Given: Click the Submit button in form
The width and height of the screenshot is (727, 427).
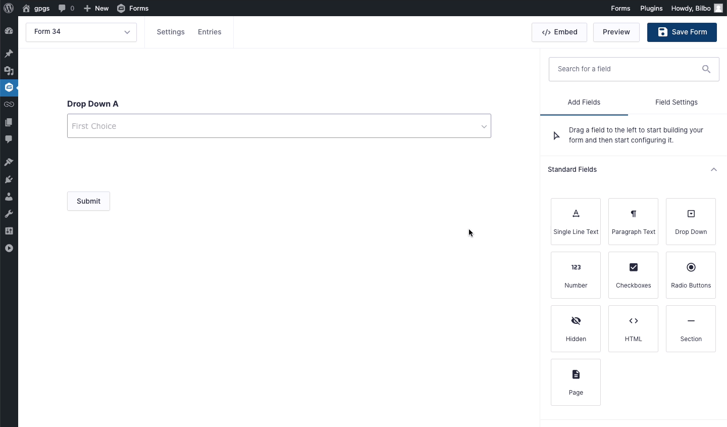Looking at the screenshot, I should pos(88,201).
